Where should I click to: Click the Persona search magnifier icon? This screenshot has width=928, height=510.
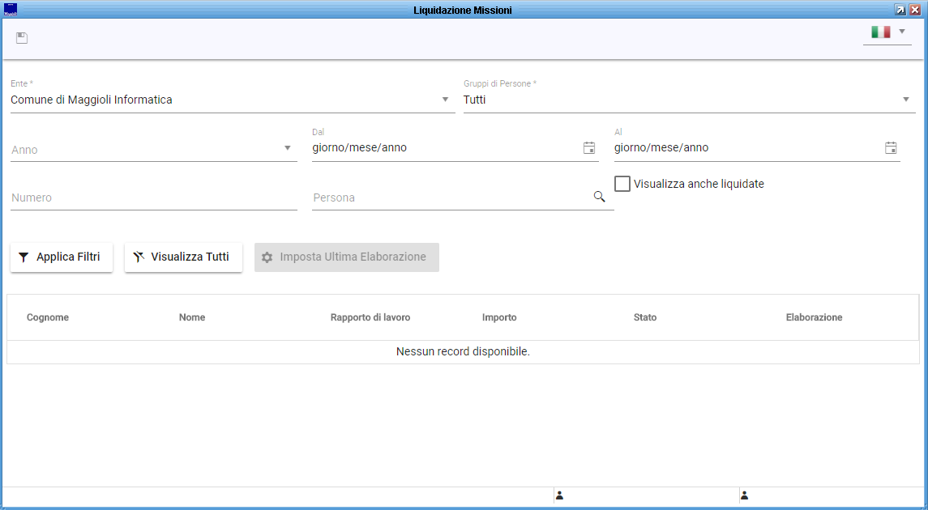600,197
